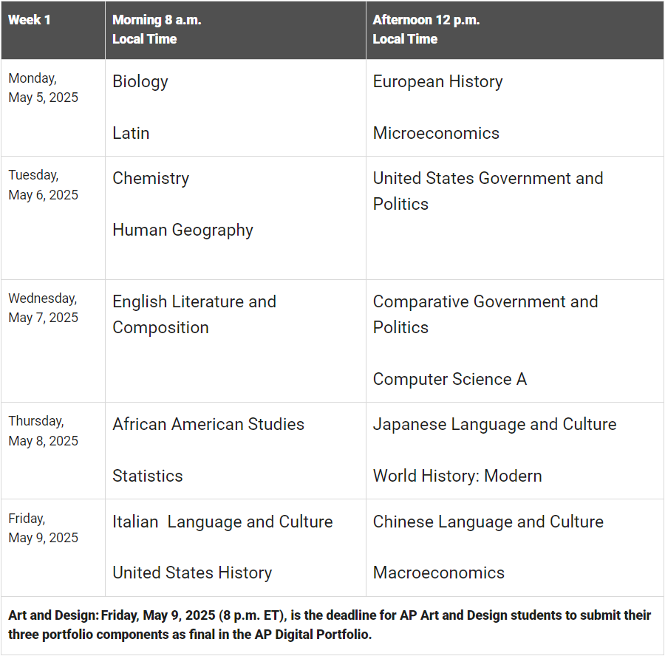Click Comparative Government and Politics
Viewport: 665px width, 656px height.
tap(485, 314)
